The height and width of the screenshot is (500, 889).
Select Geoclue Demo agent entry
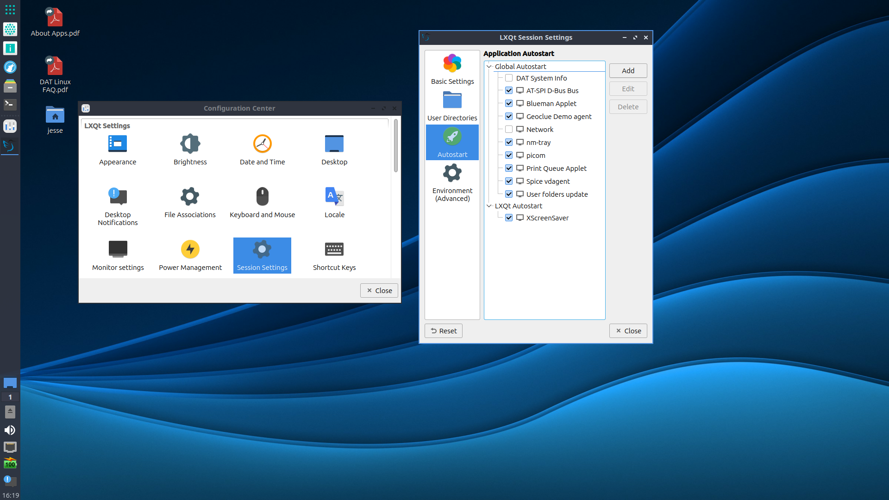tap(559, 116)
